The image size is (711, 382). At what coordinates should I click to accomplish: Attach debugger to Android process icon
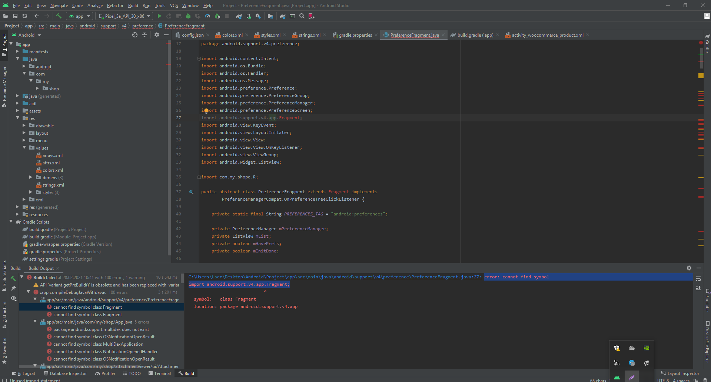point(217,16)
